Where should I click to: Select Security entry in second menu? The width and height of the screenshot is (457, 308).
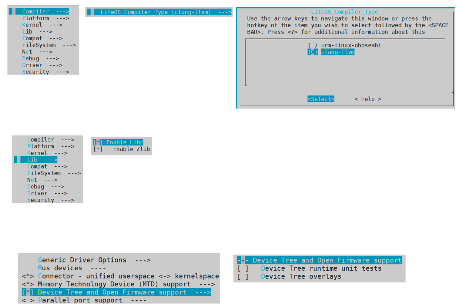click(x=51, y=200)
